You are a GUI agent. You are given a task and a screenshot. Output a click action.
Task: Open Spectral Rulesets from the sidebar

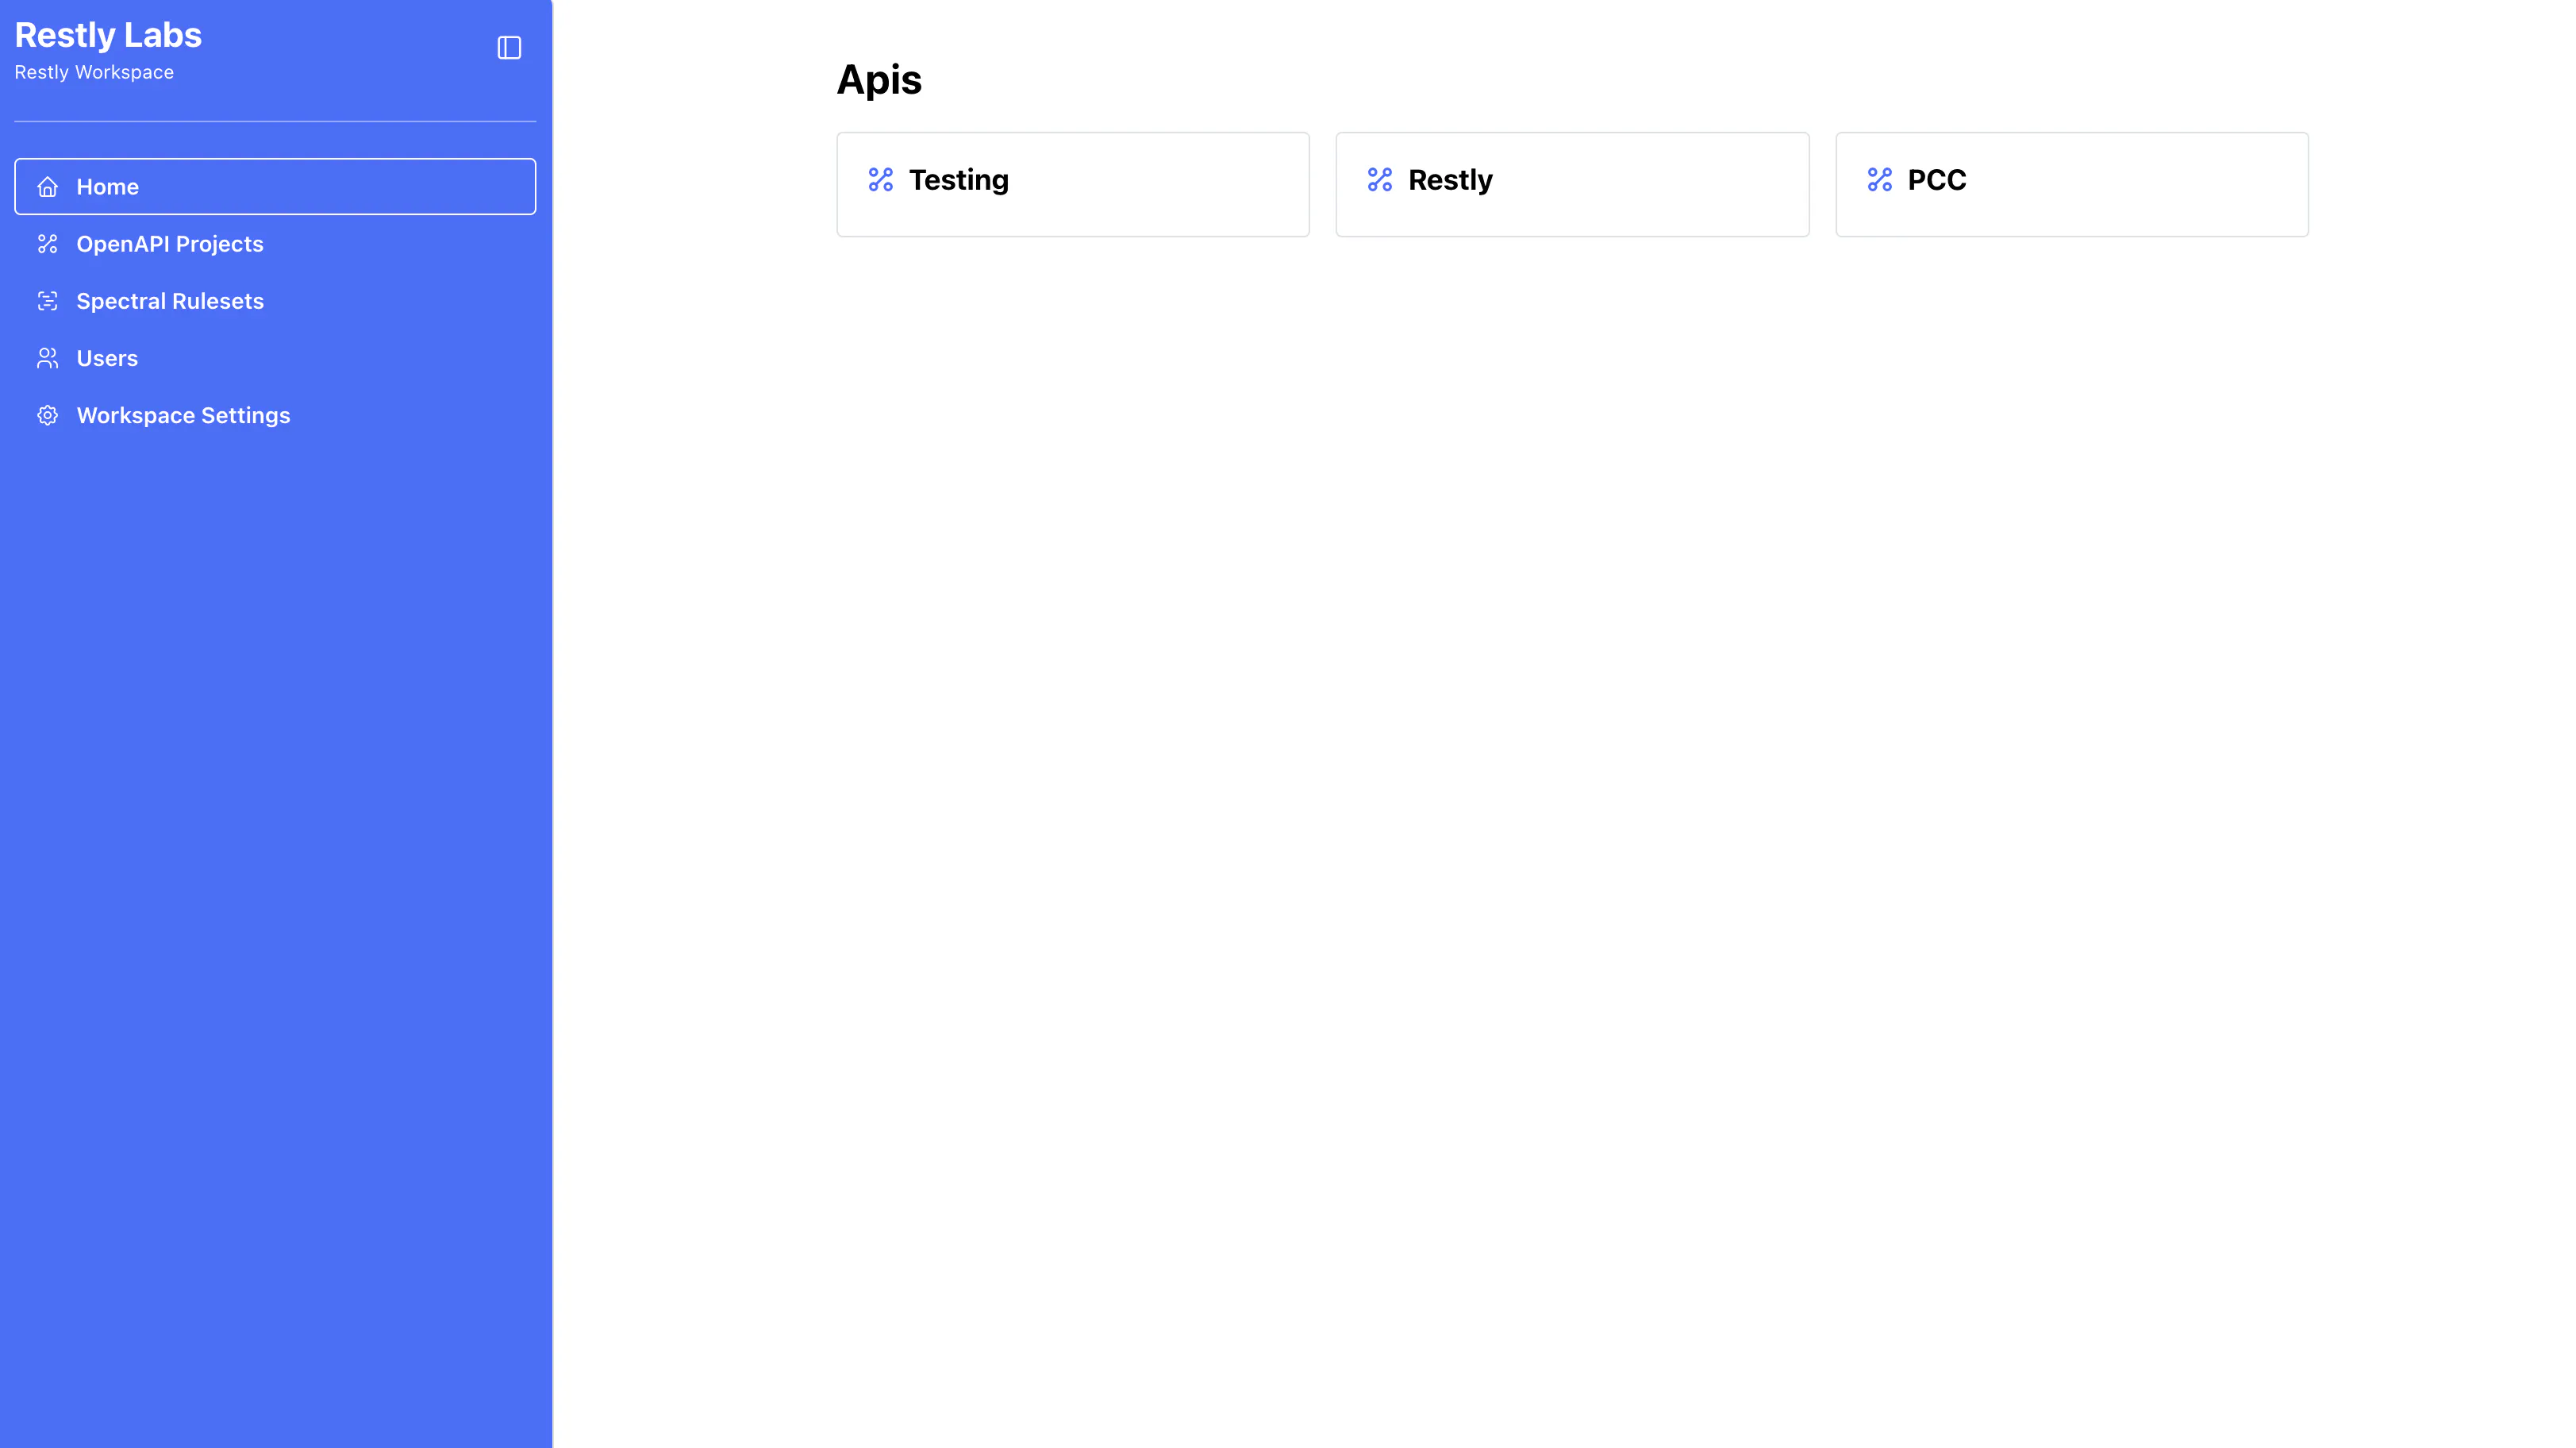[x=275, y=300]
